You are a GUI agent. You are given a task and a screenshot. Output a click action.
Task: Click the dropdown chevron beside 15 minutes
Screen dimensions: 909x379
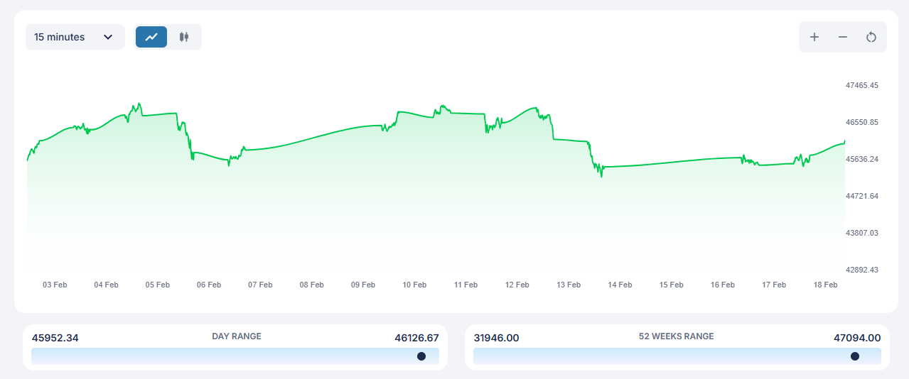108,37
